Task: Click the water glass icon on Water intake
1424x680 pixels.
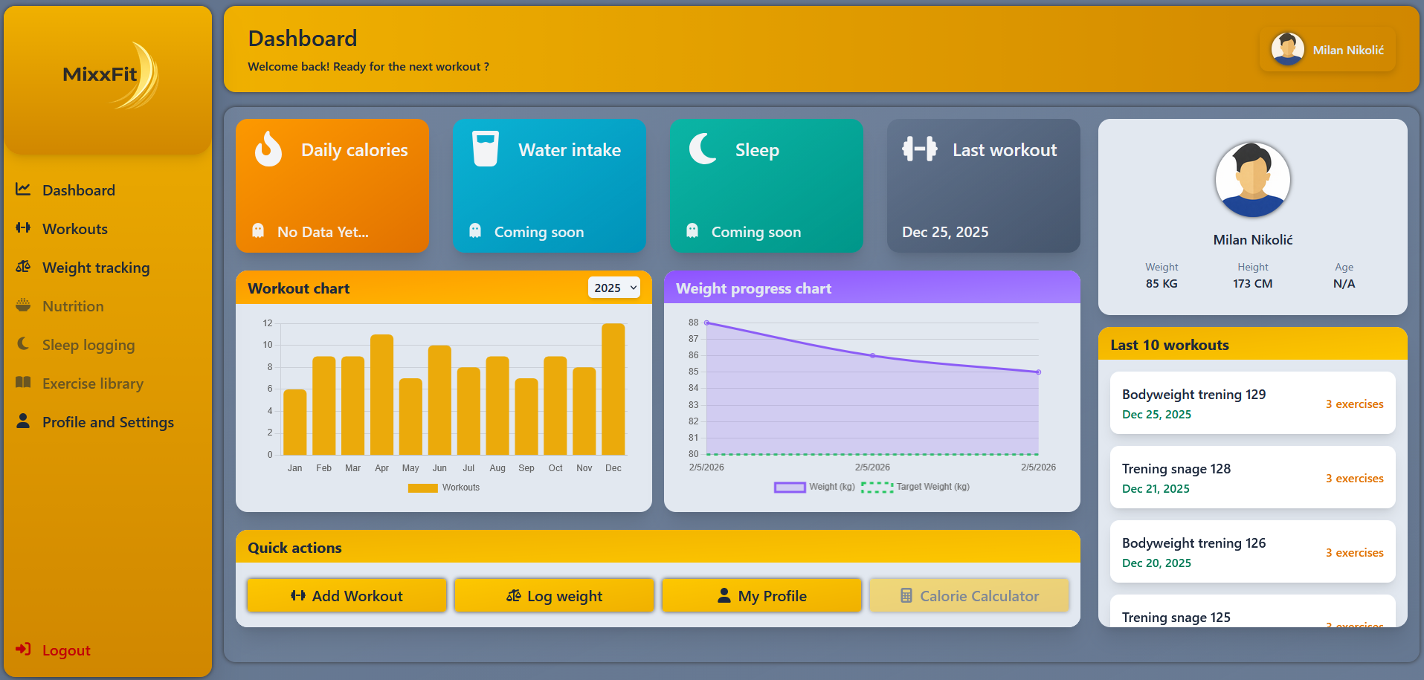Action: coord(486,149)
